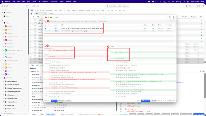The width and height of the screenshot is (206, 116).
Task: Click the globe icon beside cloudflare.com
Action: pyautogui.click(x=6, y=81)
